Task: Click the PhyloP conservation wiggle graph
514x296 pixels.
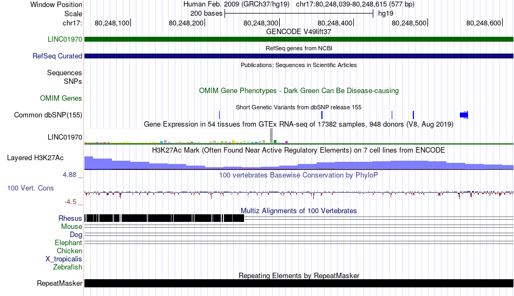Action: click(x=299, y=194)
